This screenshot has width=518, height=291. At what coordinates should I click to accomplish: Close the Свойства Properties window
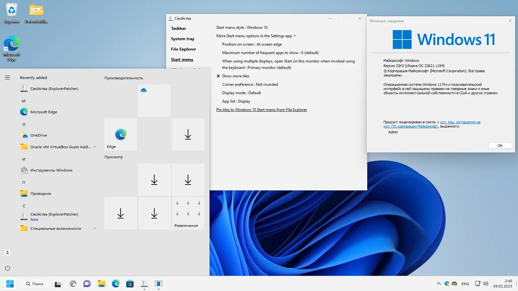pyautogui.click(x=360, y=18)
